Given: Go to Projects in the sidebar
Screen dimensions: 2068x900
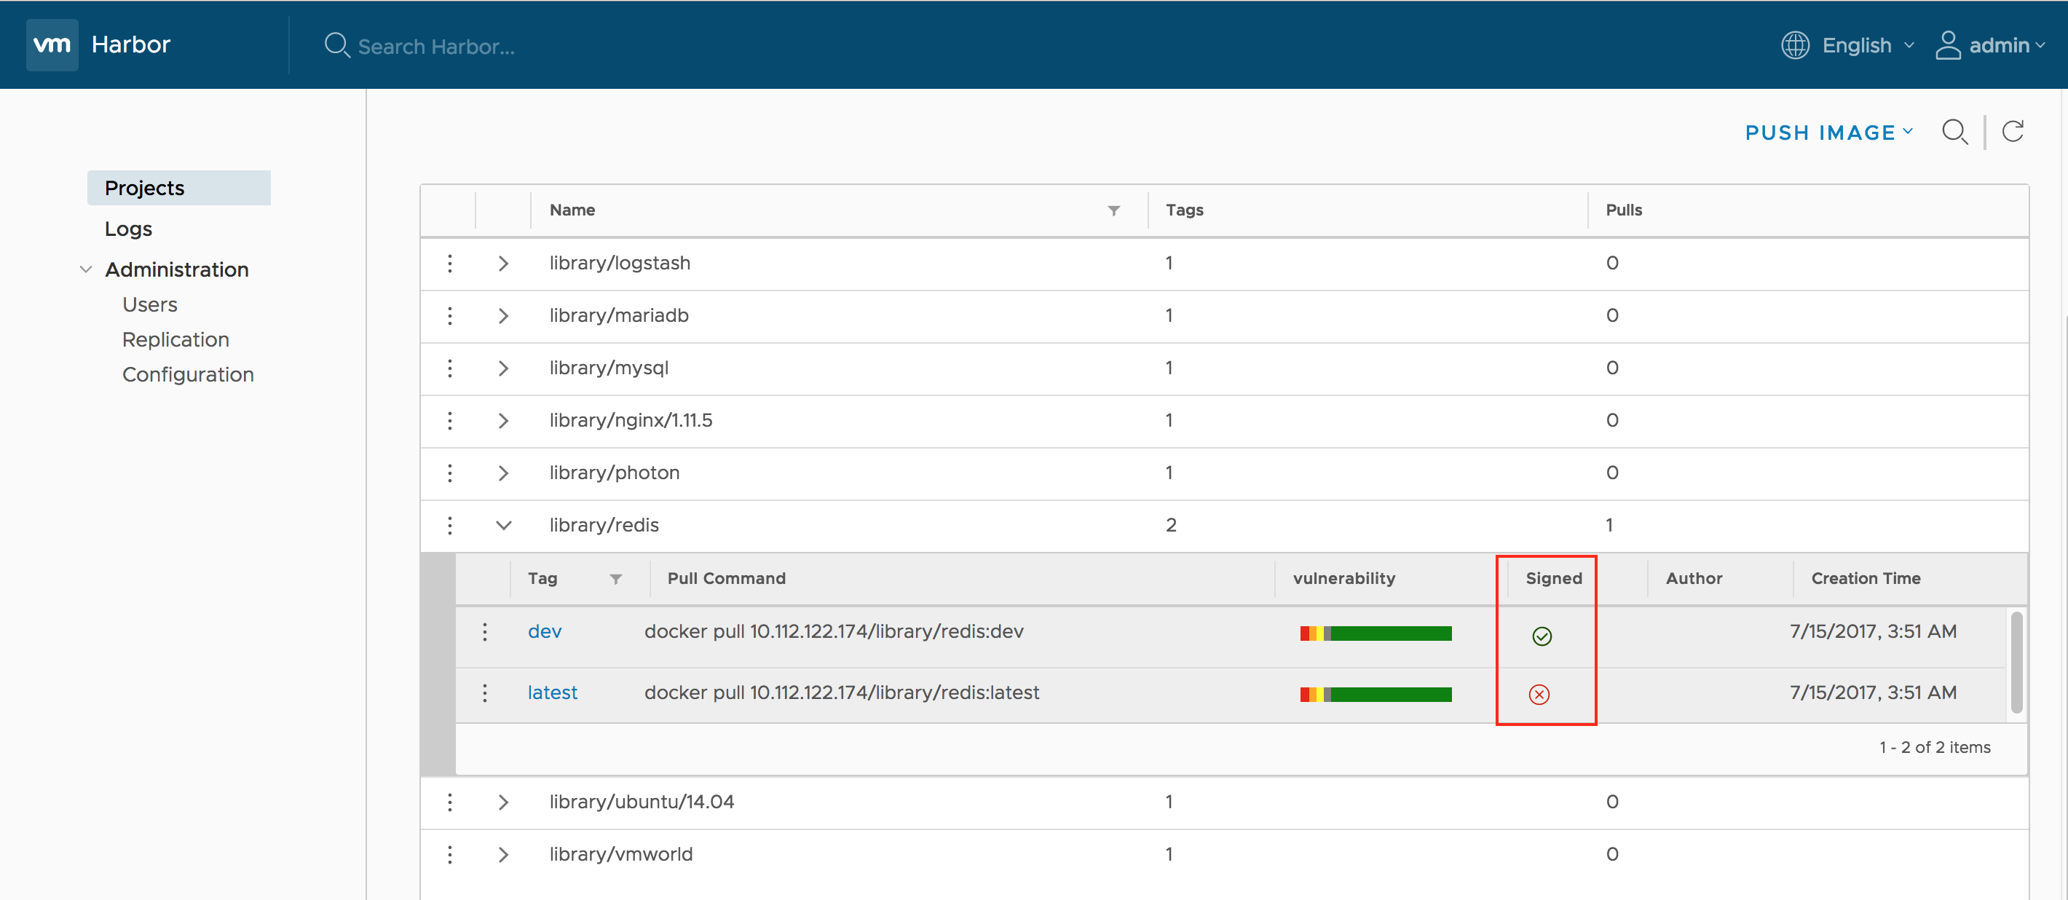Looking at the screenshot, I should (178, 188).
